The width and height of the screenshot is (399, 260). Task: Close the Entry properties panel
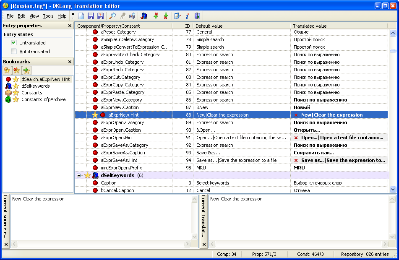click(70, 26)
